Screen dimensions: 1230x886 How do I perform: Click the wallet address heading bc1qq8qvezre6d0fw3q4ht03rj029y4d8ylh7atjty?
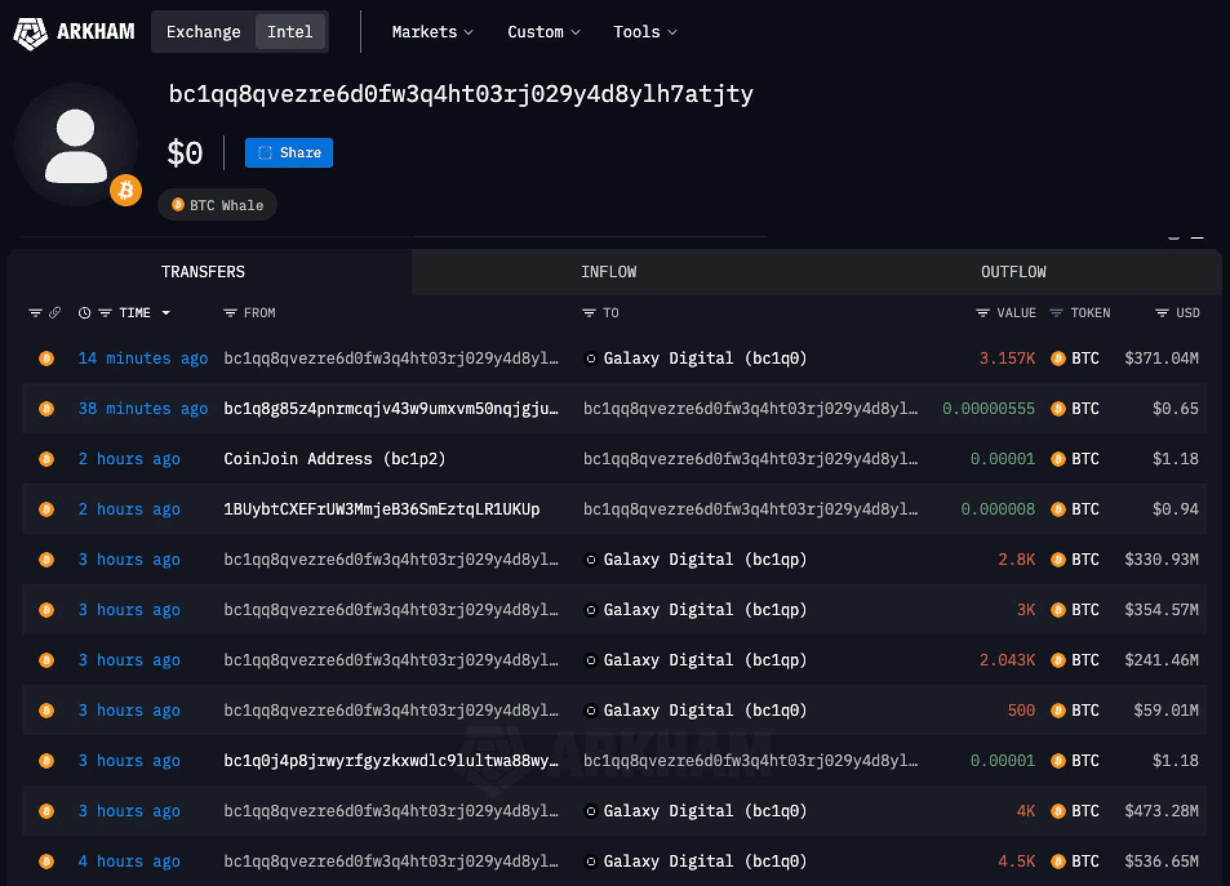pyautogui.click(x=461, y=95)
